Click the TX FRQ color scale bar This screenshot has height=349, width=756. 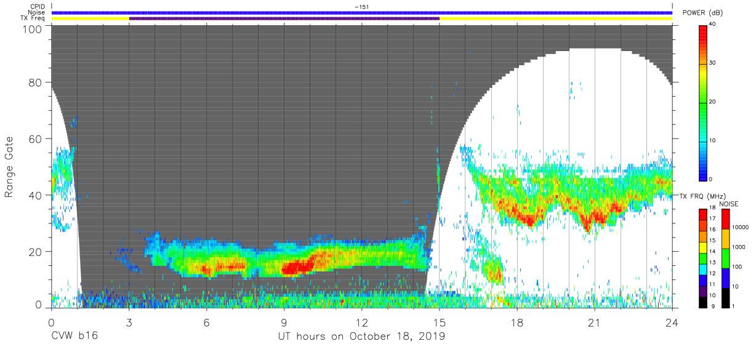[x=704, y=257]
